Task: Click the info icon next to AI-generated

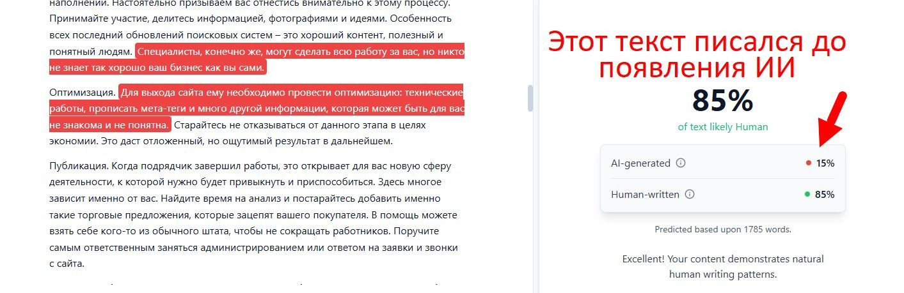Action: point(681,163)
